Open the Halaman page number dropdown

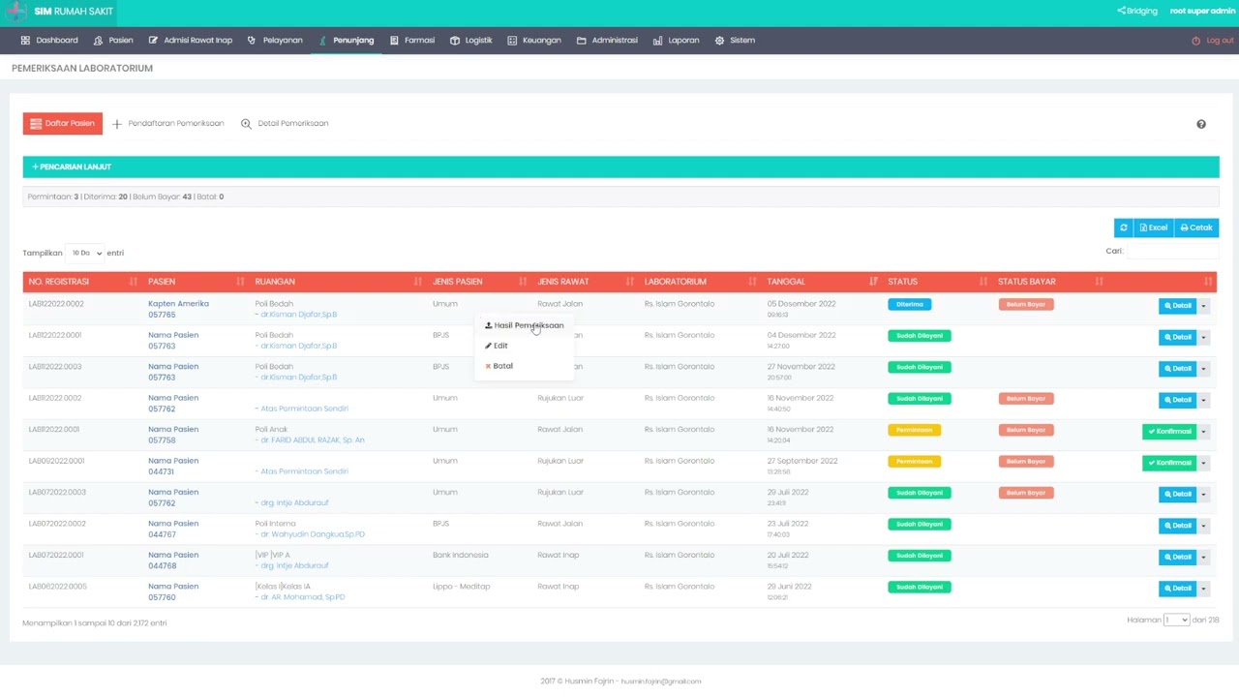click(1176, 620)
